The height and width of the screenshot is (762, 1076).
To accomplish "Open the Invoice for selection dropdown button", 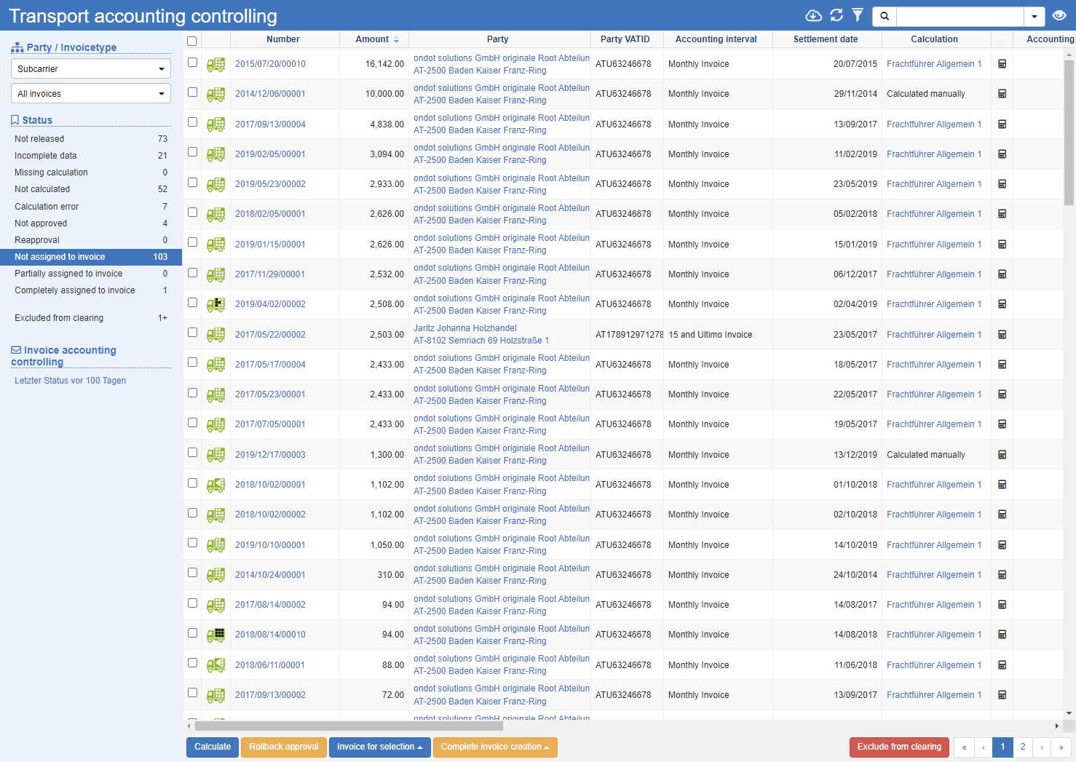I will click(379, 747).
